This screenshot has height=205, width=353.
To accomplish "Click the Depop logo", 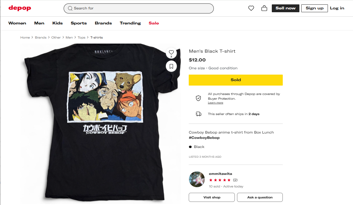I will [x=20, y=8].
